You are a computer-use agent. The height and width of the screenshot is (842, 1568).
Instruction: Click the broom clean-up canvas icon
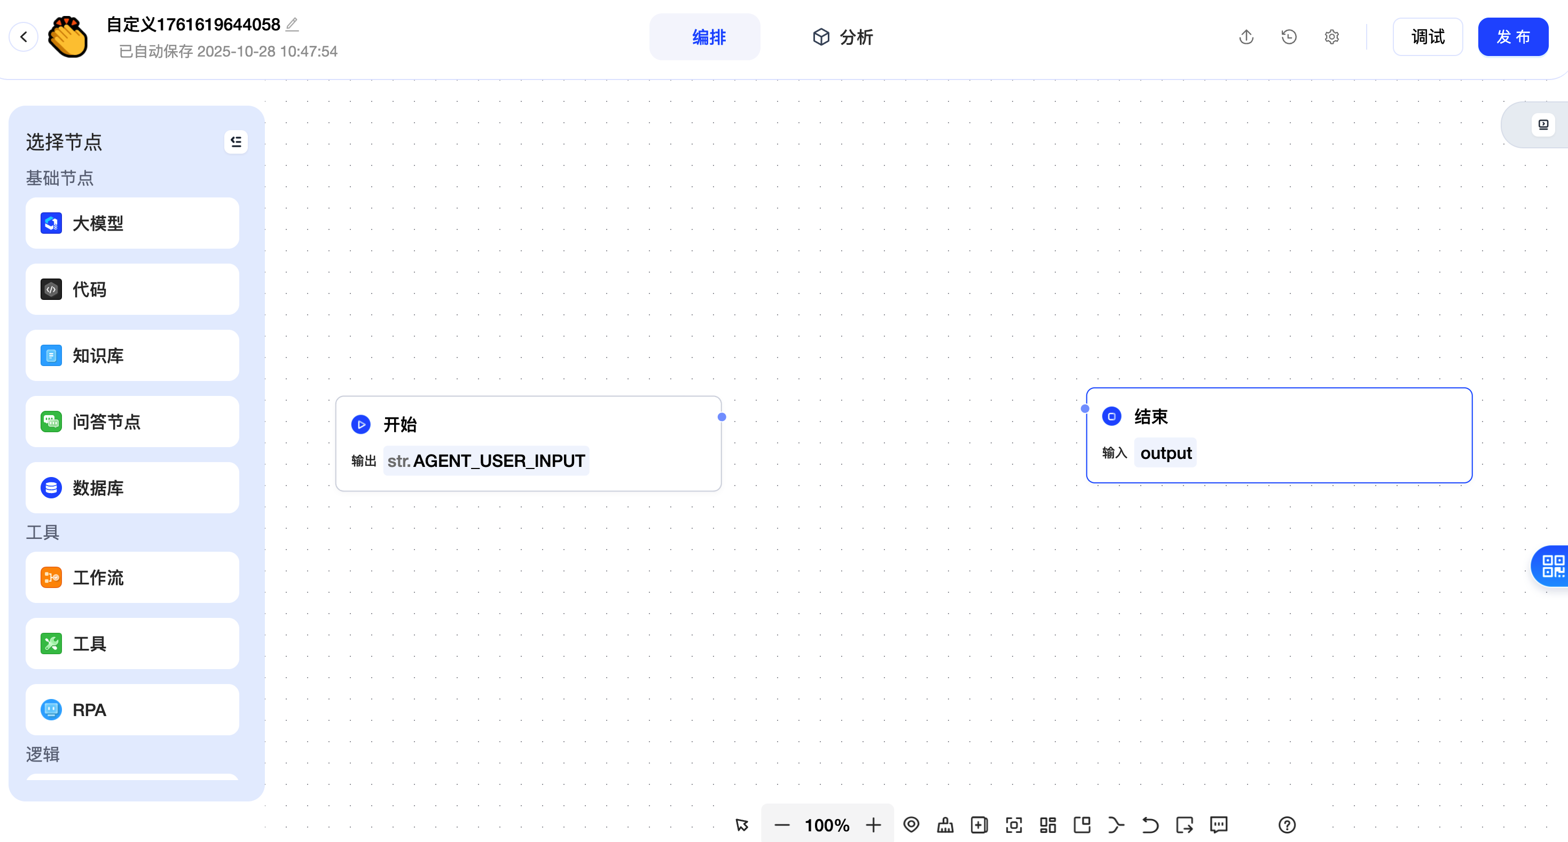pyautogui.click(x=945, y=825)
